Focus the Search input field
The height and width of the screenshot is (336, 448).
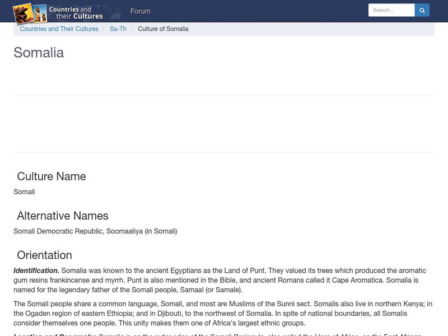tap(391, 10)
